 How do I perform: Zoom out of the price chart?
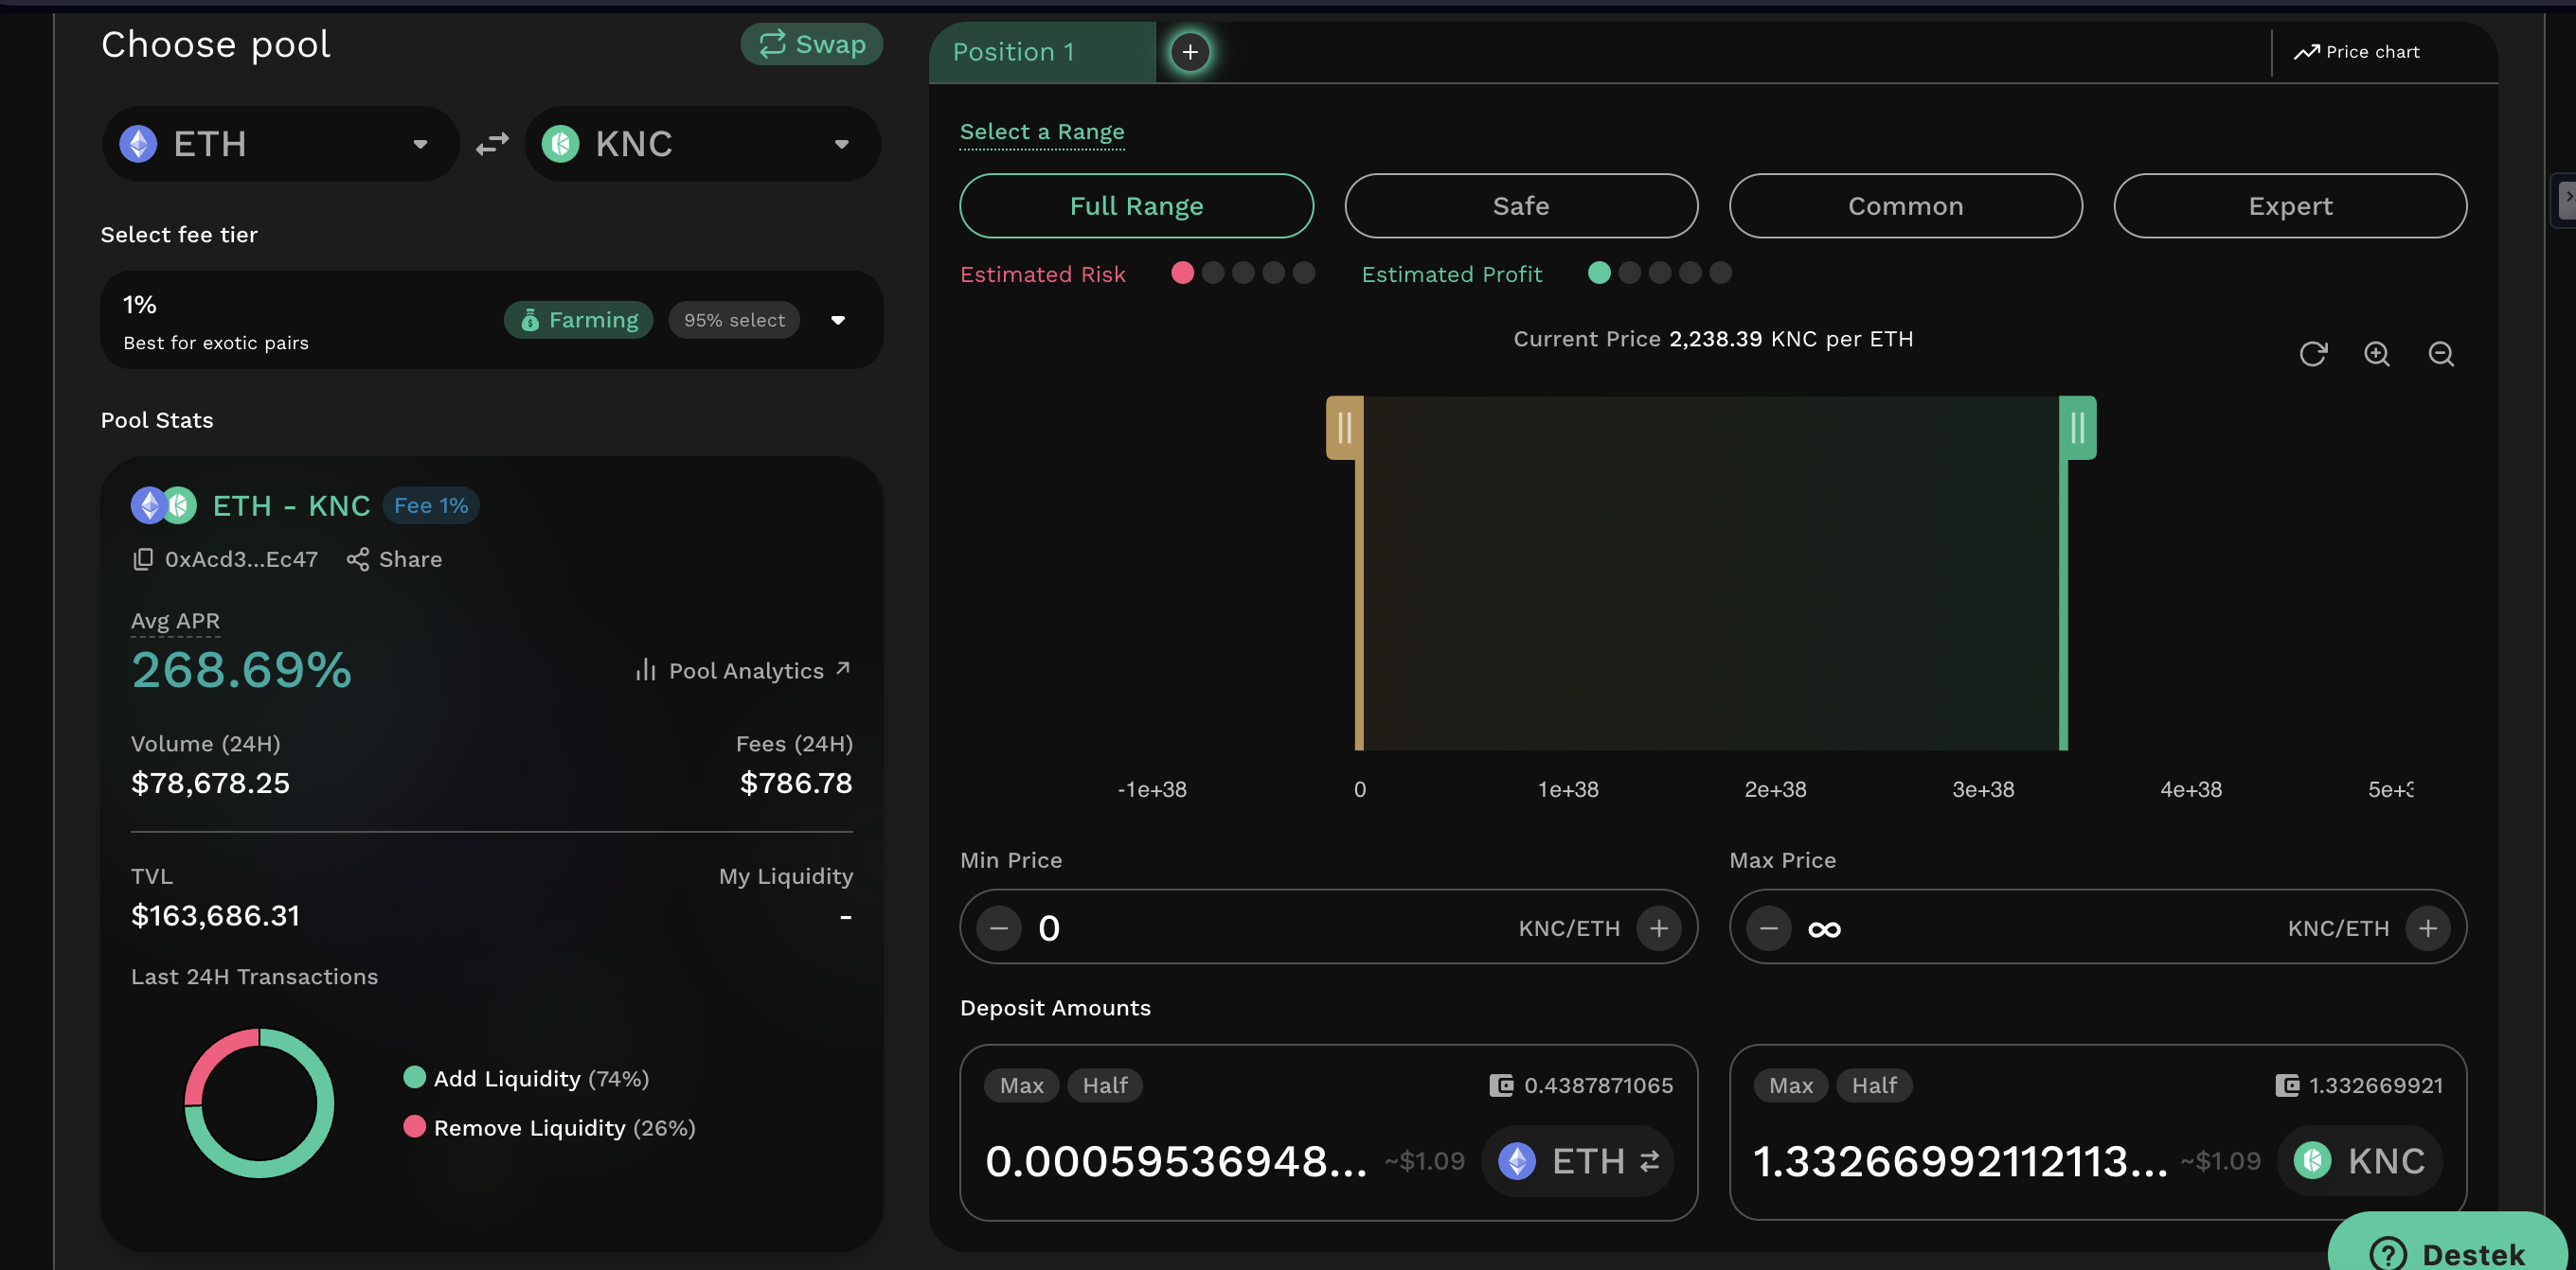[x=2441, y=354]
